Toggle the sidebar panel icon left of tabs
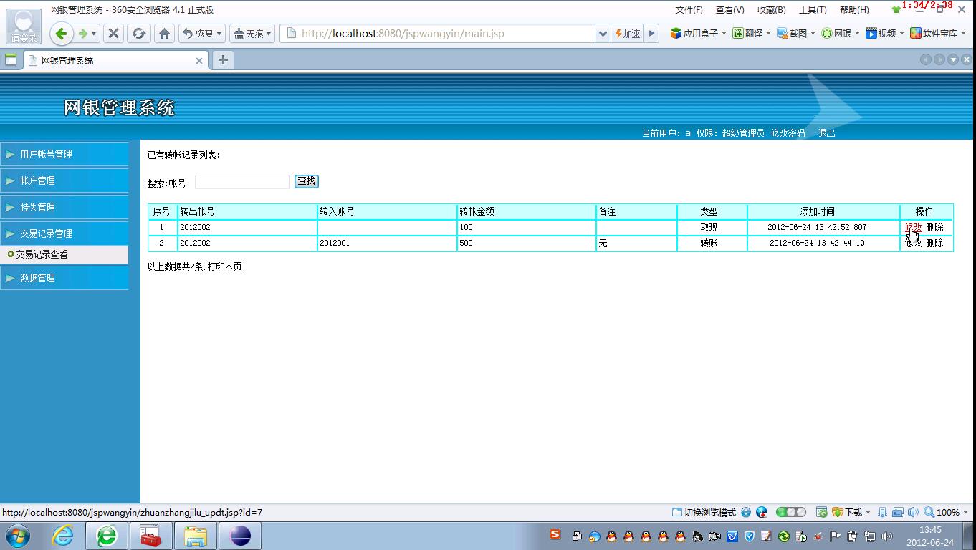Screen dimensions: 976x550 11,60
